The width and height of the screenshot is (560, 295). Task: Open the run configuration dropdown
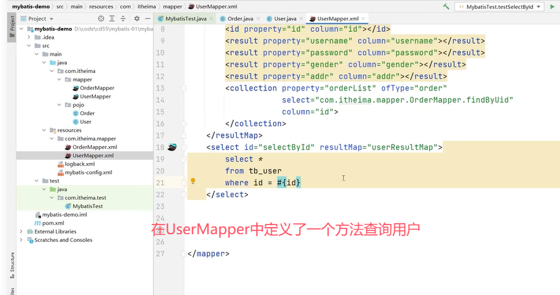[499, 6]
